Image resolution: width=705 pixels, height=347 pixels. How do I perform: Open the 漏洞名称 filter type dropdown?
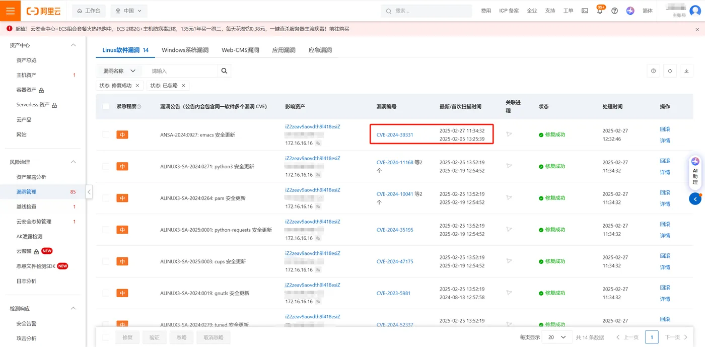point(119,71)
